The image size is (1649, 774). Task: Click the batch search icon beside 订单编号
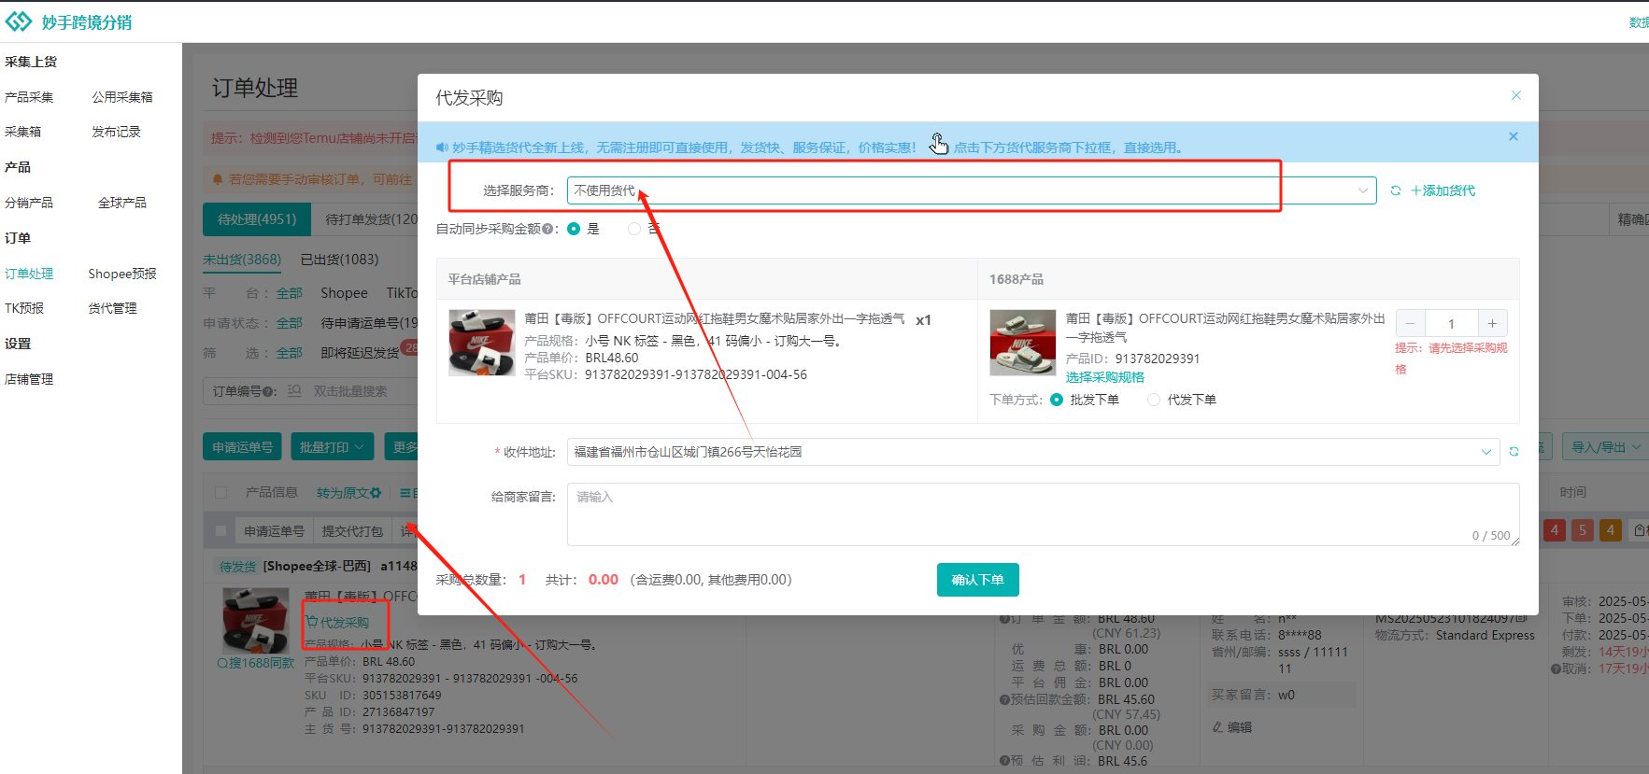[x=294, y=391]
